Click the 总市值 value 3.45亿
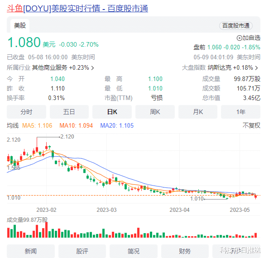 [x=251, y=98]
